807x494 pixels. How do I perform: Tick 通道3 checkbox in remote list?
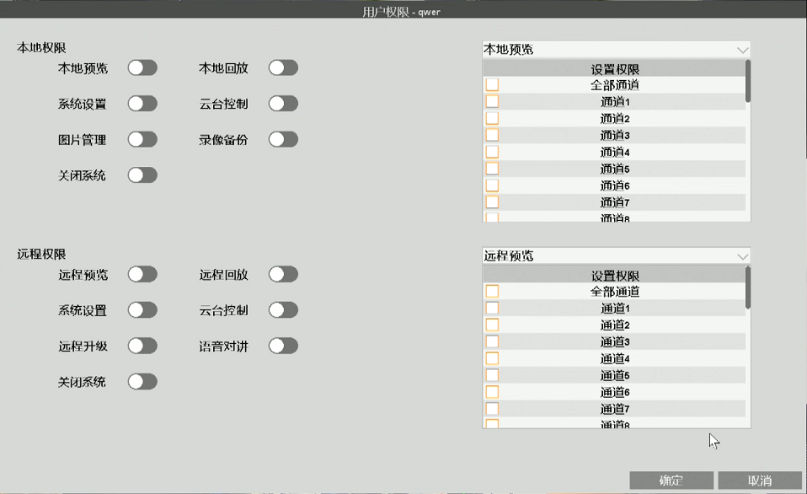492,342
